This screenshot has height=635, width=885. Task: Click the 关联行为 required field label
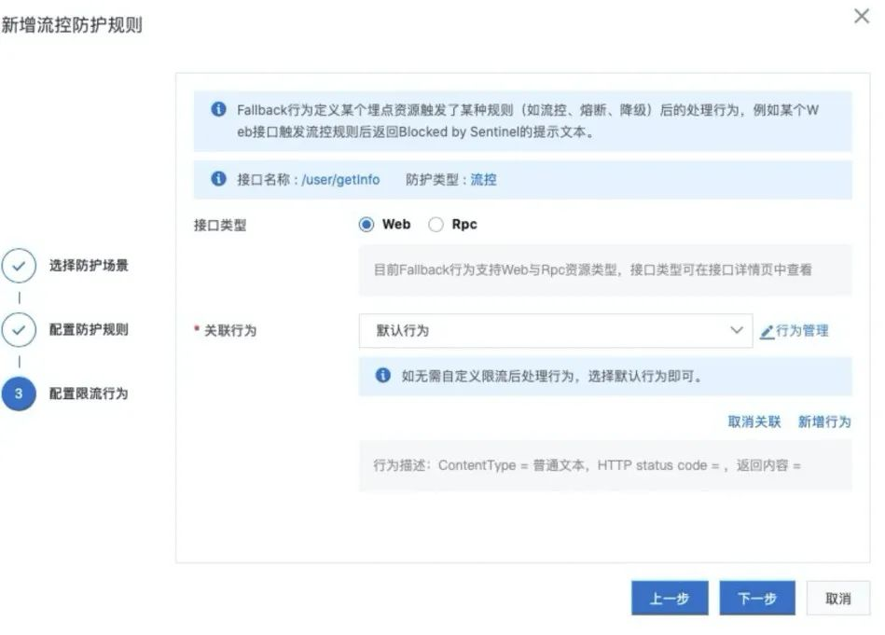[x=230, y=330]
